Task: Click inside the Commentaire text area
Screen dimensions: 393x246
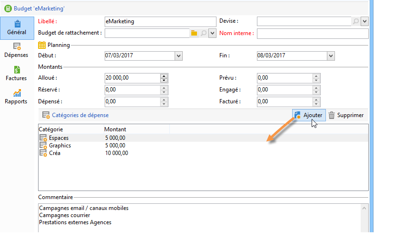Action: click(199, 218)
